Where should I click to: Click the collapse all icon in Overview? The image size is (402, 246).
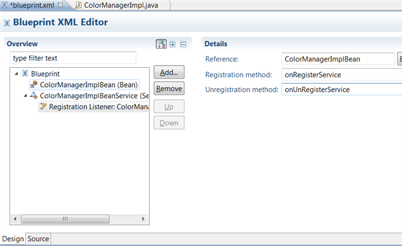point(183,44)
